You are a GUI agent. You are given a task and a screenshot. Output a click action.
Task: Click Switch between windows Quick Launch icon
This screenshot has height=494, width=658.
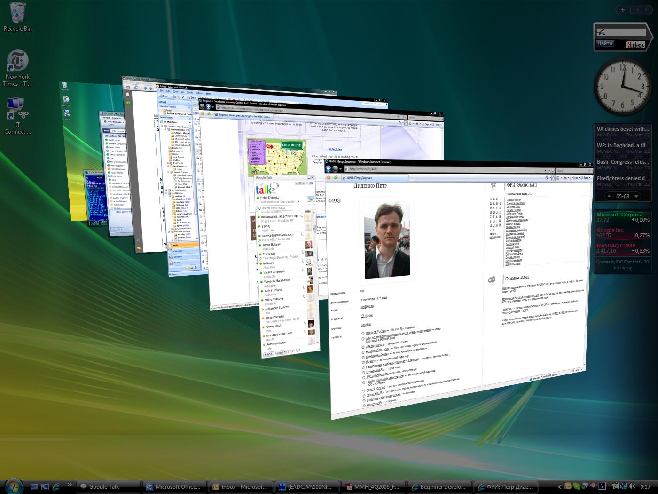(45, 487)
